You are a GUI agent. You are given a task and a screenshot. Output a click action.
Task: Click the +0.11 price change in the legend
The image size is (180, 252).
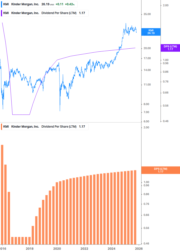(x=59, y=4)
